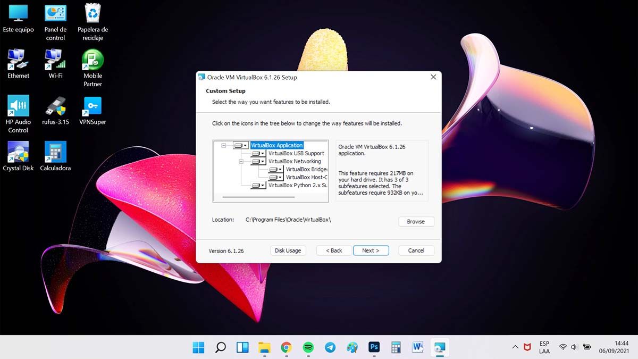
Task: Open Telegram from the taskbar
Action: (x=330, y=347)
